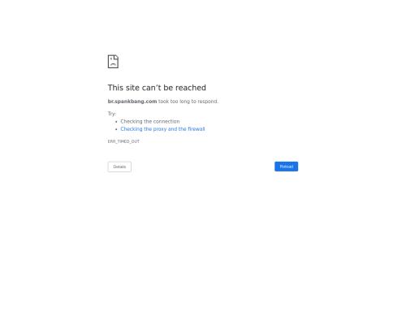Click the 'Try:' label
The width and height of the screenshot is (406, 325).
pos(112,114)
